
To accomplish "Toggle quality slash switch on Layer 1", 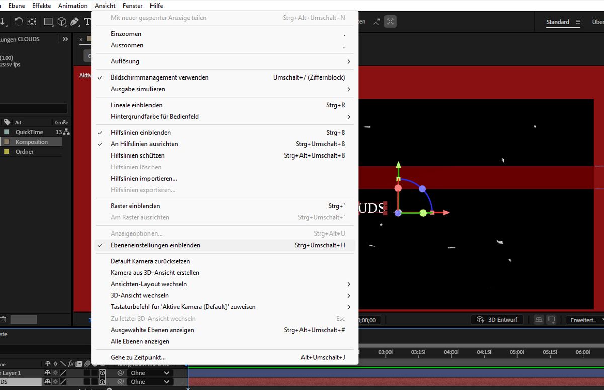I will (63, 373).
